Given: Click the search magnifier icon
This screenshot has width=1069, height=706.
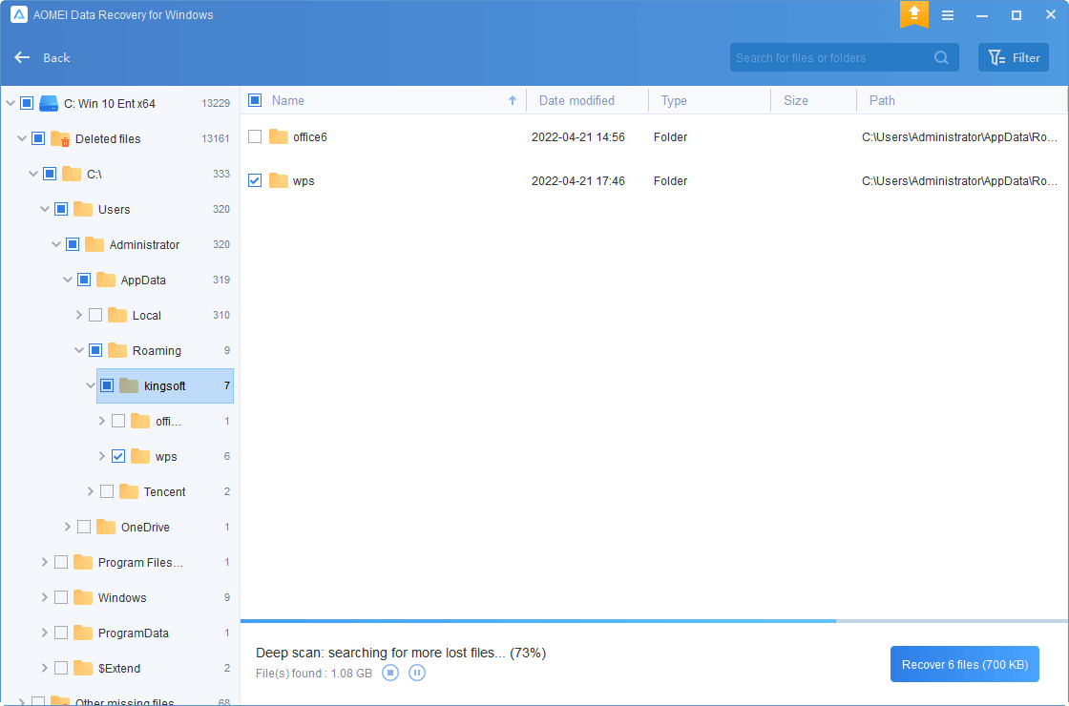Looking at the screenshot, I should 941,58.
